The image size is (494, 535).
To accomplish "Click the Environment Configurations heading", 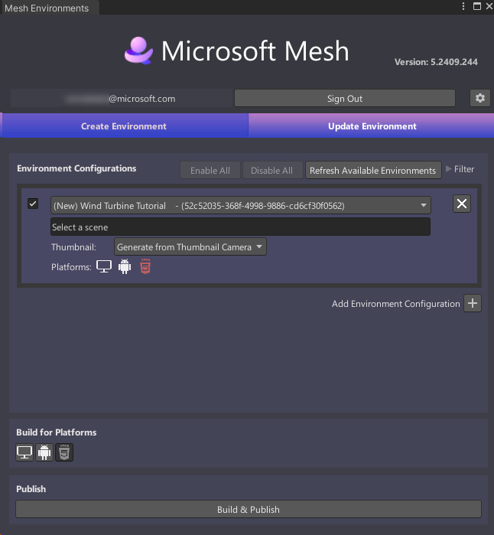I will (x=76, y=168).
